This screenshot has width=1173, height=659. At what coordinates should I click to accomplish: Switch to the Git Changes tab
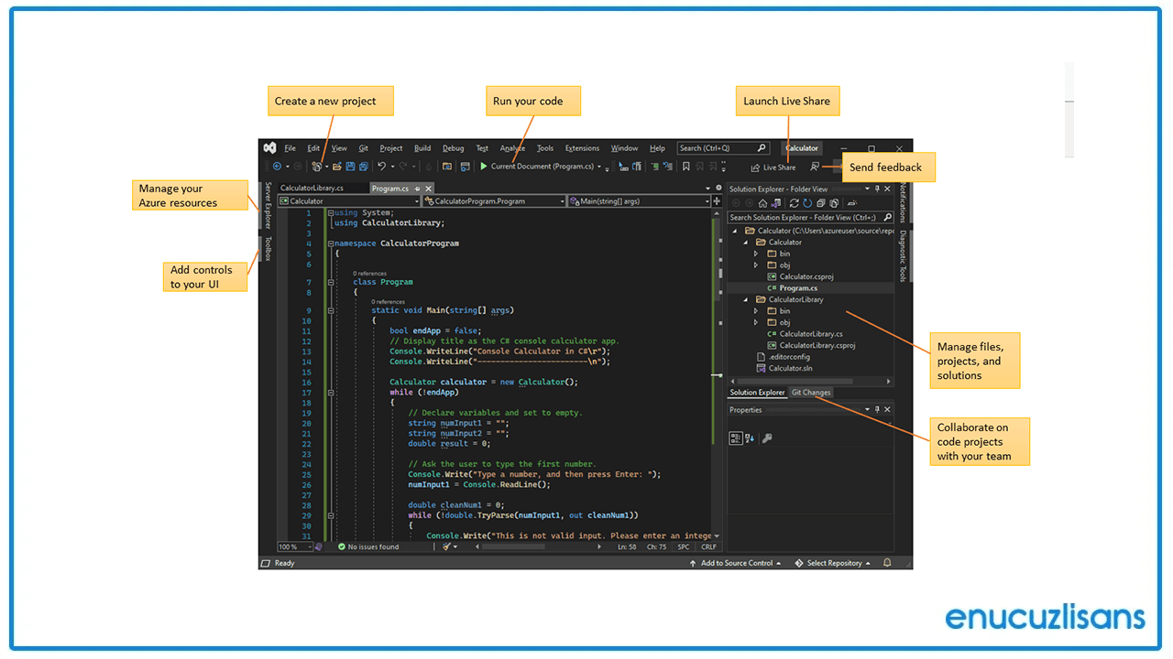click(811, 392)
